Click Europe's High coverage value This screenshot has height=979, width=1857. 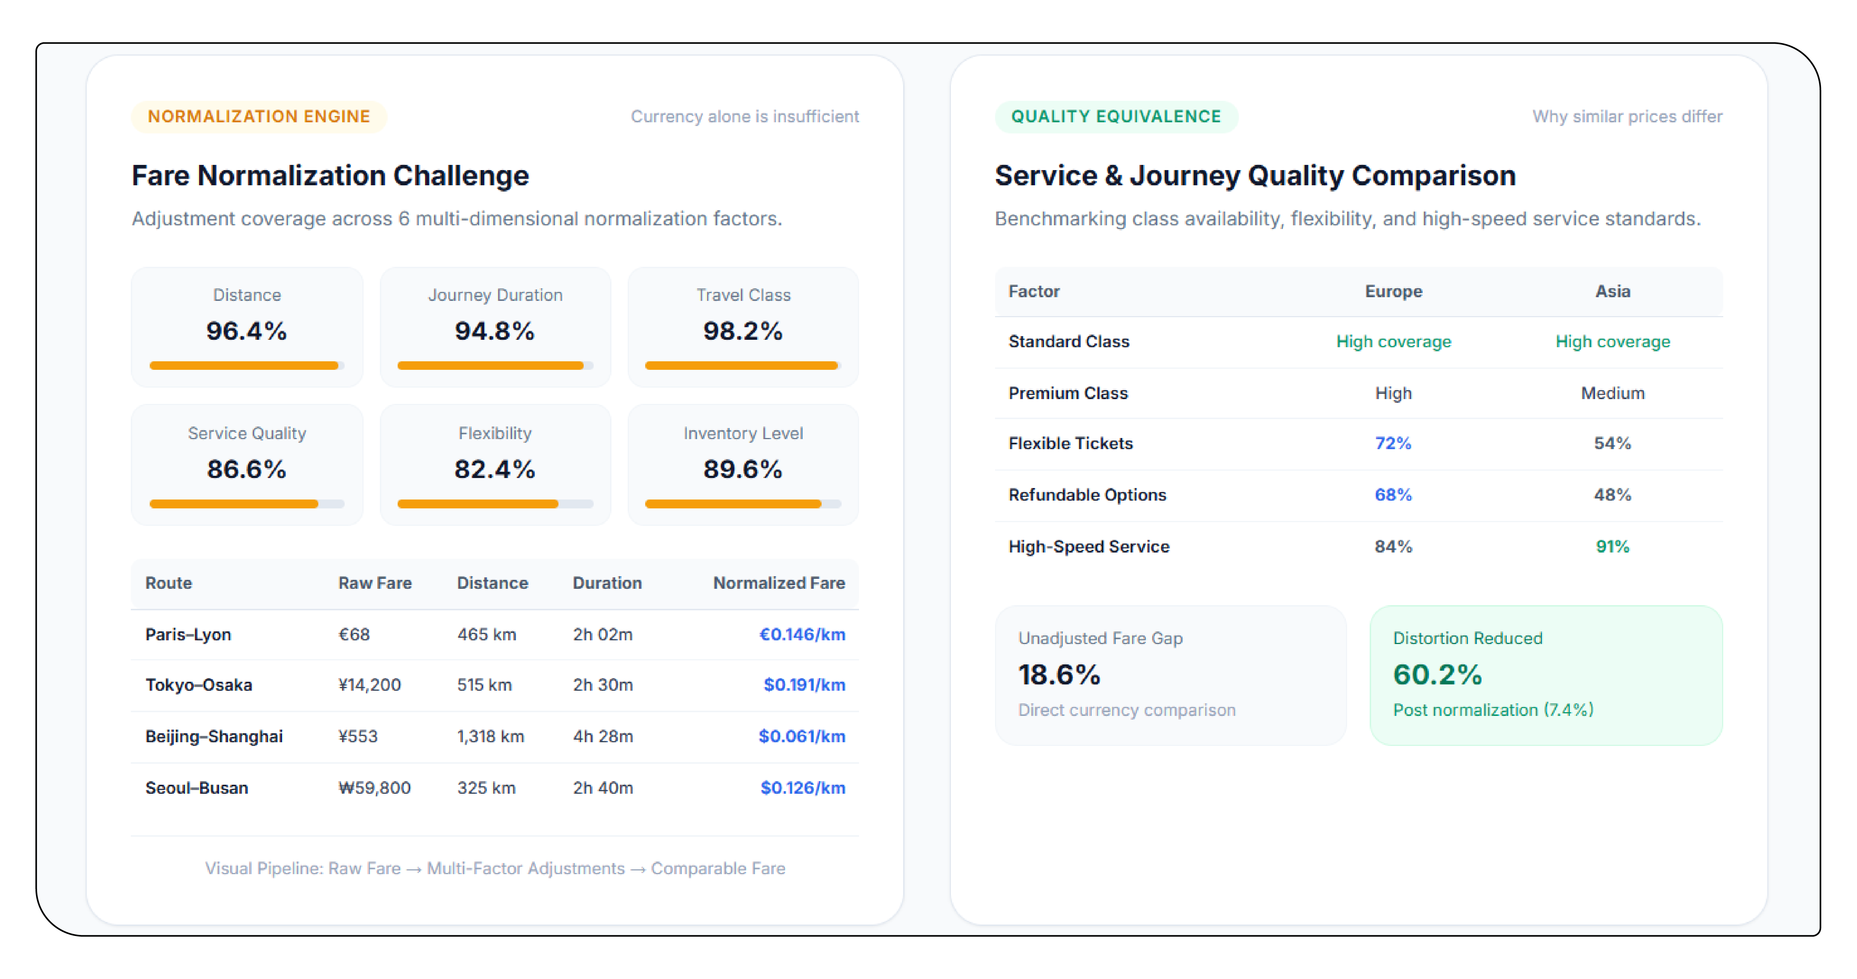click(1393, 342)
